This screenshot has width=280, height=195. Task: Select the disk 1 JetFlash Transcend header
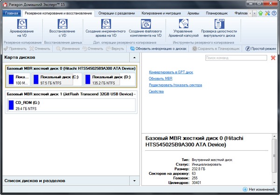pyautogui.click(x=71, y=94)
